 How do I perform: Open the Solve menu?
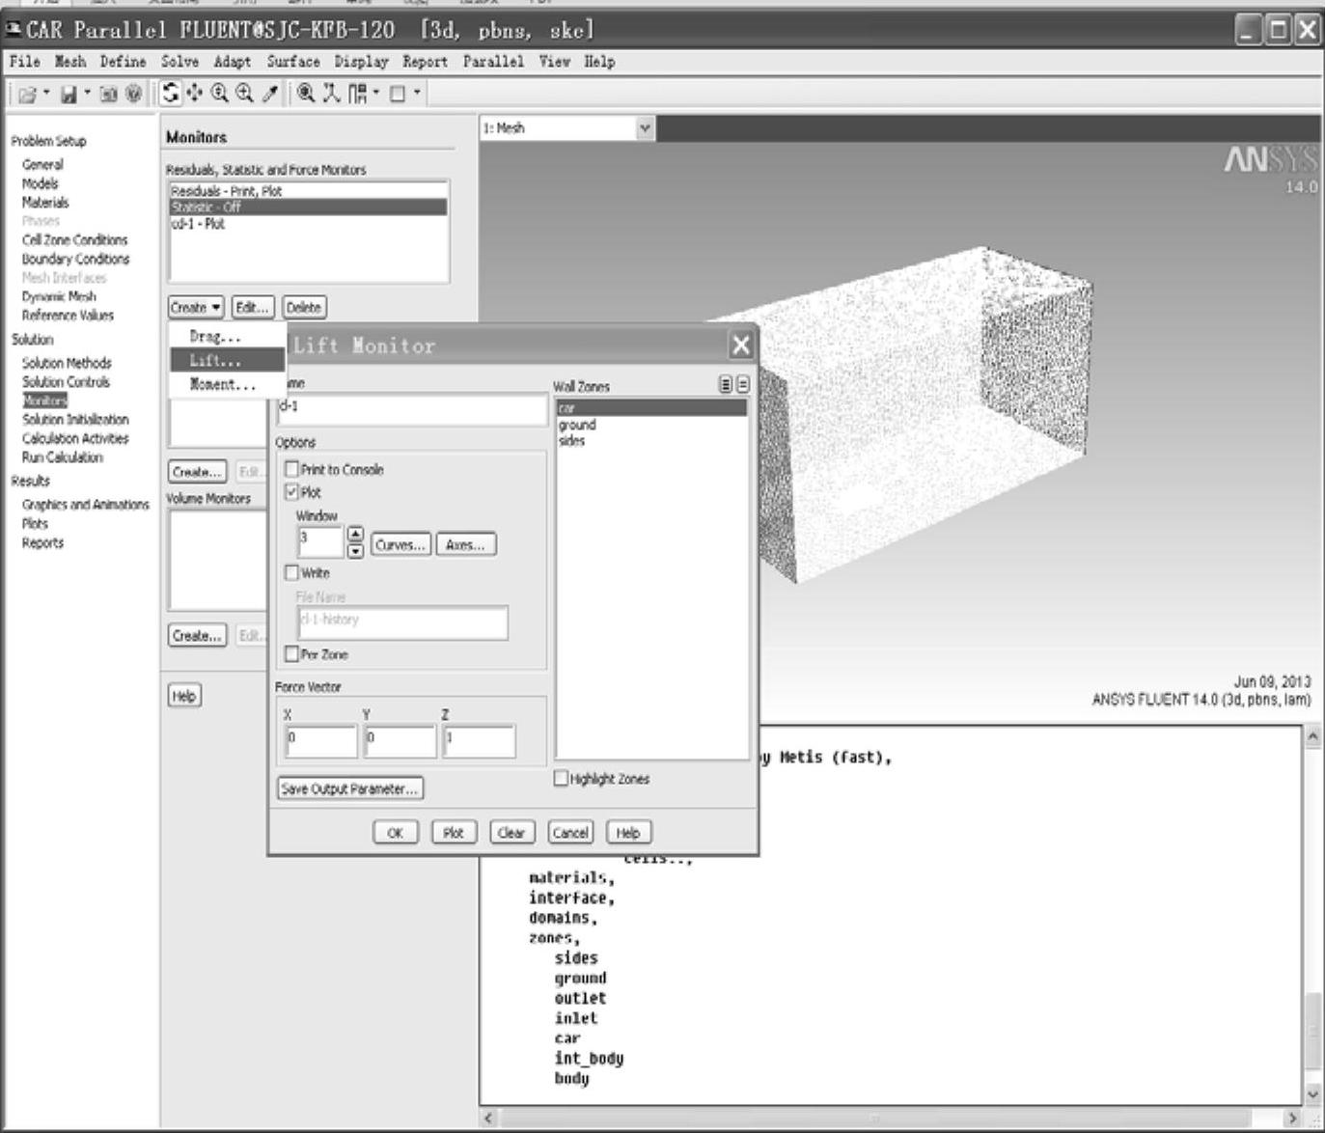tap(179, 62)
